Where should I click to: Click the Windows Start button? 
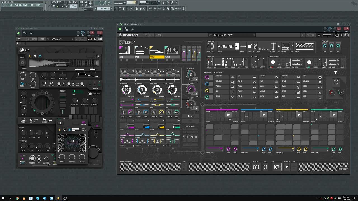(3, 198)
